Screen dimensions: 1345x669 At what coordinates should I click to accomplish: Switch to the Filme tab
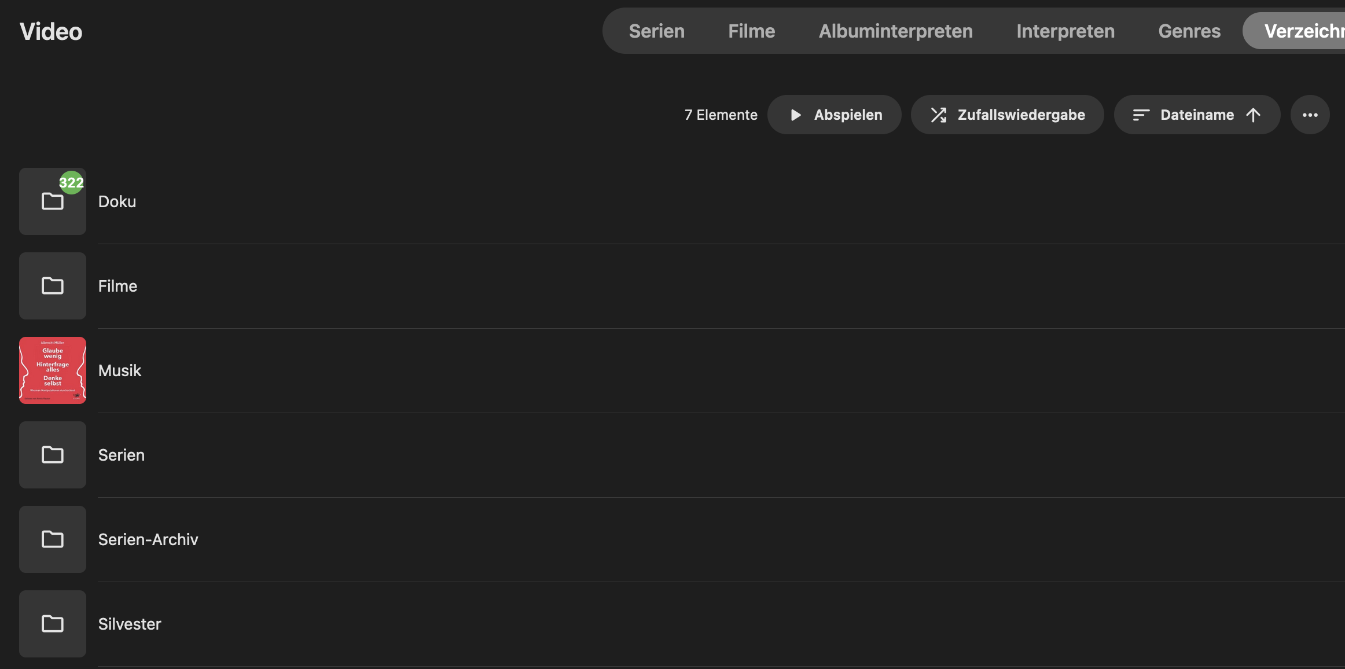point(751,31)
